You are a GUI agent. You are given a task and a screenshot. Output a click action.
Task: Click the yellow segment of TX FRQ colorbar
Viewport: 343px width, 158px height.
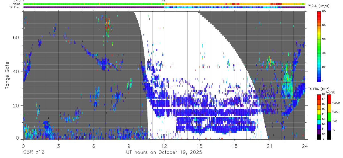coord(319,111)
